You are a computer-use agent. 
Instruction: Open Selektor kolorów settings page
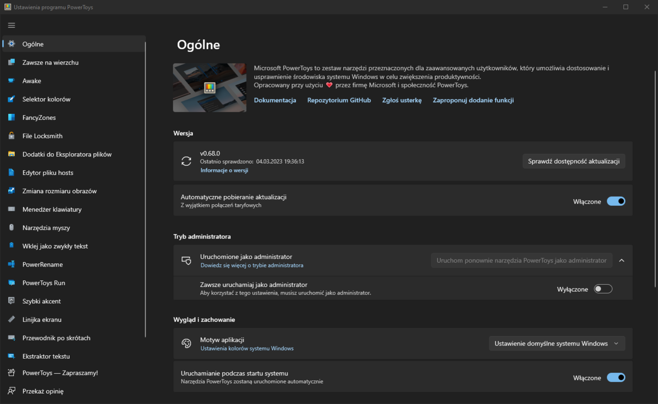(x=74, y=99)
